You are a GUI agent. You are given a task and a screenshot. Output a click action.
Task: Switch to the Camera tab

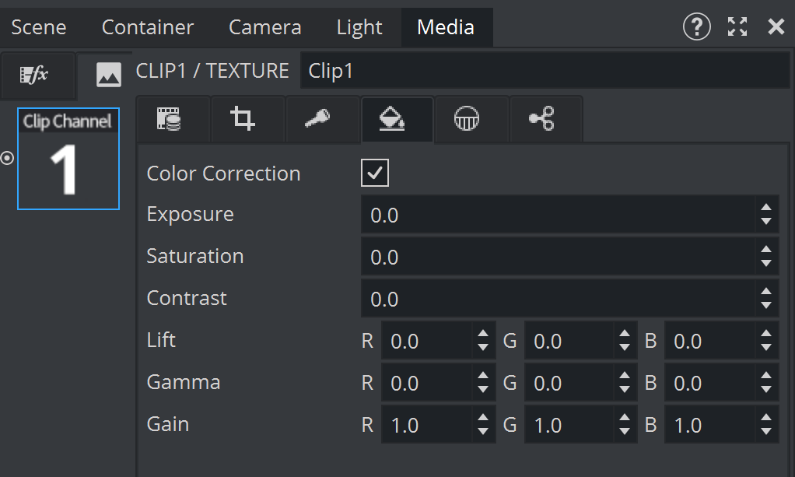264,27
